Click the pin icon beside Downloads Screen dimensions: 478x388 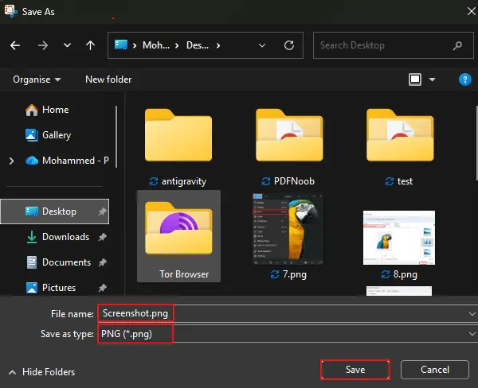point(103,237)
